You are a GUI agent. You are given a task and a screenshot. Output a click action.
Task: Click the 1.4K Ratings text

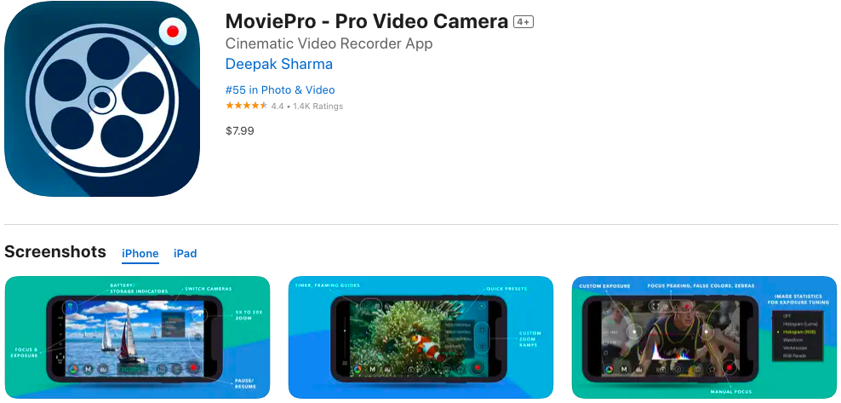point(318,107)
